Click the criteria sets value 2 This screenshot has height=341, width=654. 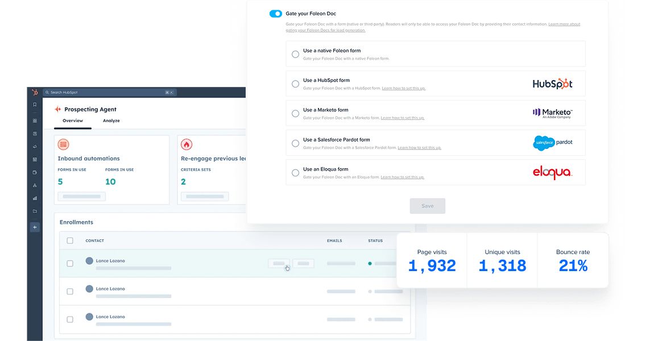pos(184,182)
